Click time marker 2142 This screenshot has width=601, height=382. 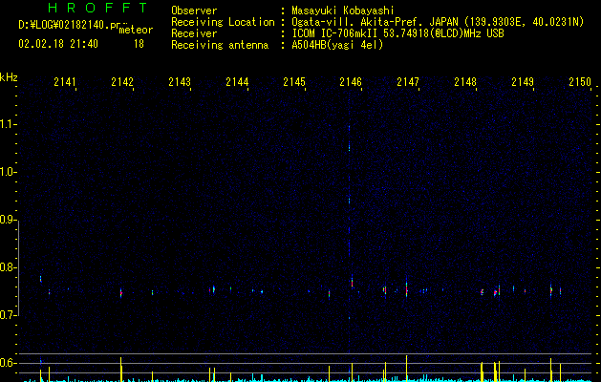pos(122,81)
